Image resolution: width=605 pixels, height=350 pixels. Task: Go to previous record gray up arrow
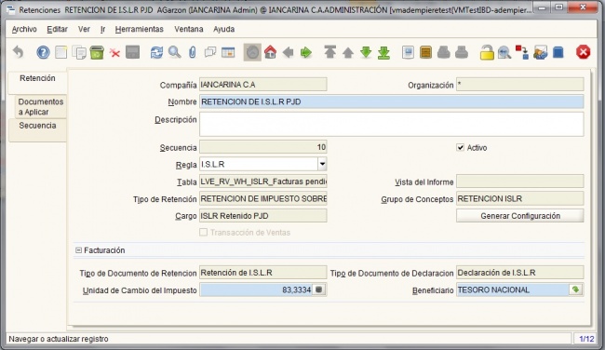pyautogui.click(x=348, y=52)
